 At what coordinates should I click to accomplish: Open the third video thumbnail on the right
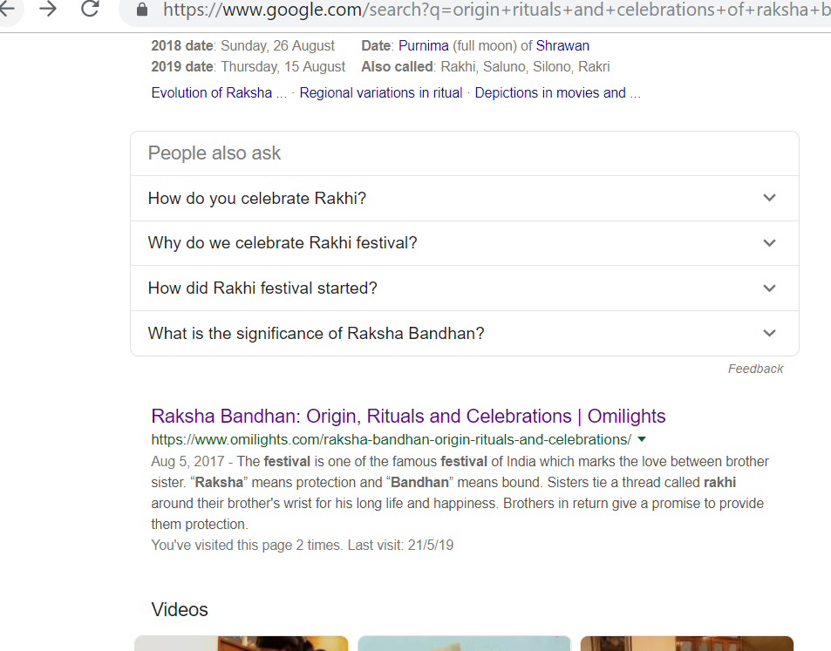[686, 643]
